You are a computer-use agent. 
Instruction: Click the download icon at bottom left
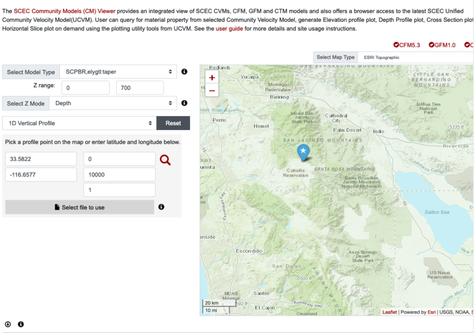[x=8, y=324]
